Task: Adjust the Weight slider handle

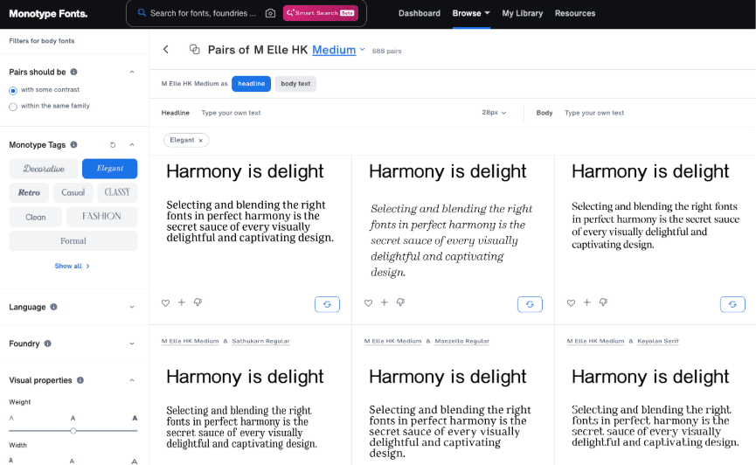Action: click(x=73, y=430)
